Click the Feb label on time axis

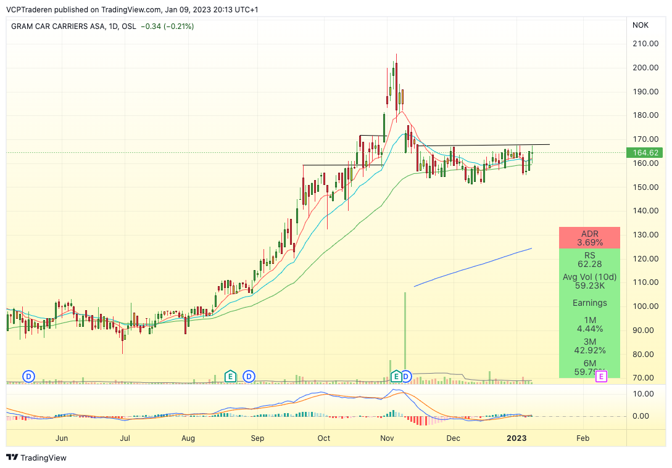(583, 438)
